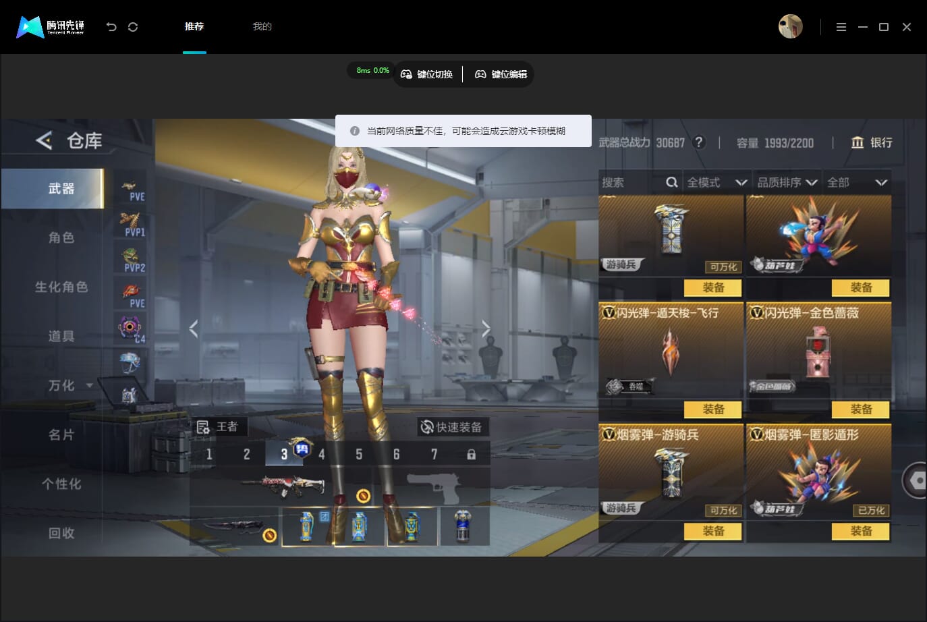Click the 腾讯先锋 logo
This screenshot has width=927, height=622.
pos(51,27)
